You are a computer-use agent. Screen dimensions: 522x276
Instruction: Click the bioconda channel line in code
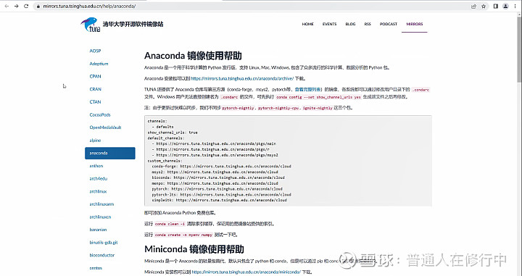click(x=218, y=178)
